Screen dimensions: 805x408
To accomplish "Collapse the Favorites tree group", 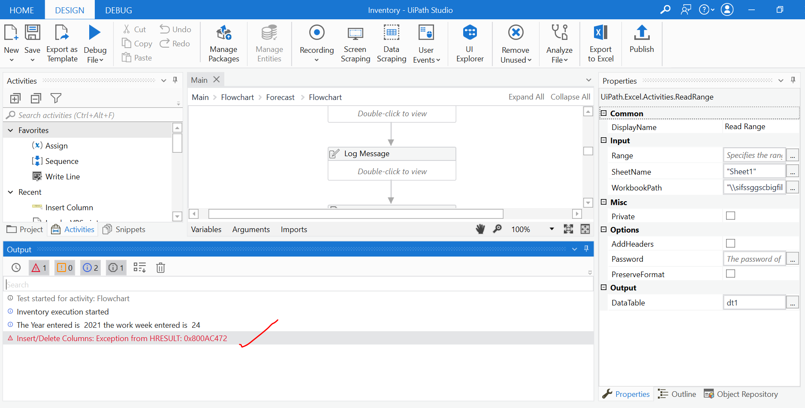I will click(x=11, y=130).
